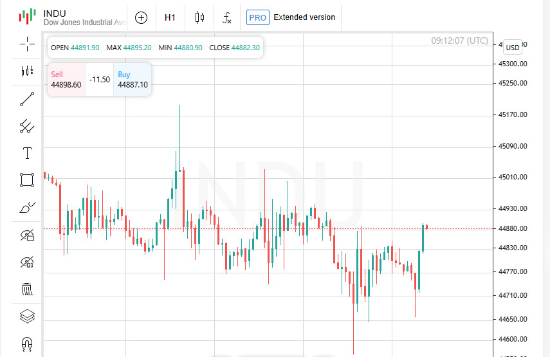Image resolution: width=550 pixels, height=357 pixels.
Task: Click the CLOSE value 44882.30
Action: point(246,48)
